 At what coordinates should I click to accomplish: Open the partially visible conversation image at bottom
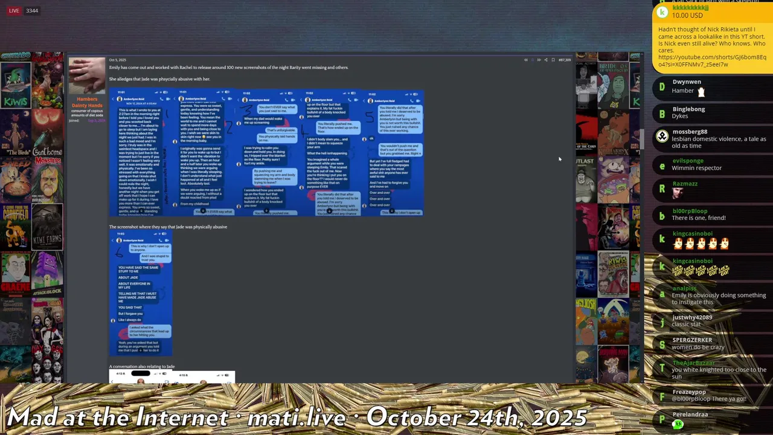click(172, 377)
